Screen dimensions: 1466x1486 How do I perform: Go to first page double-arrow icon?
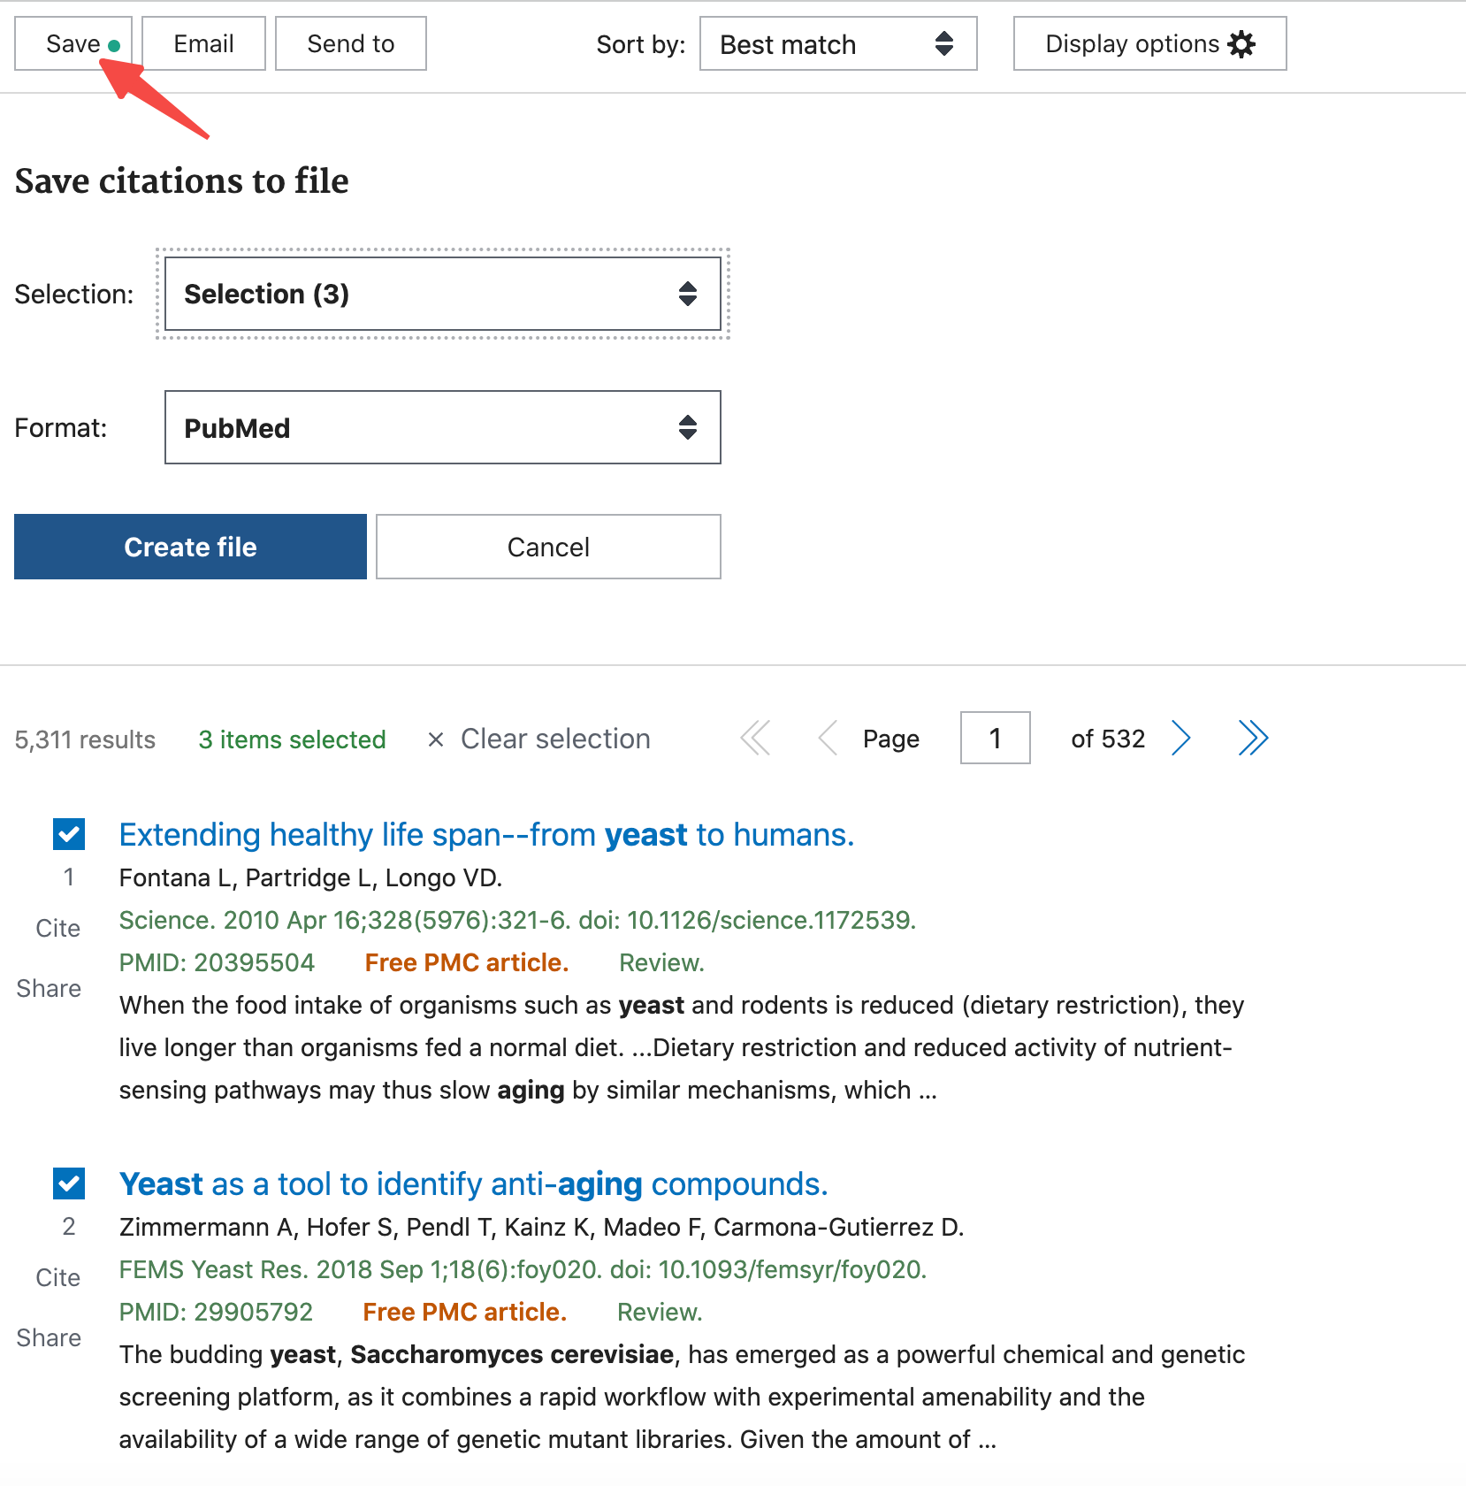755,738
